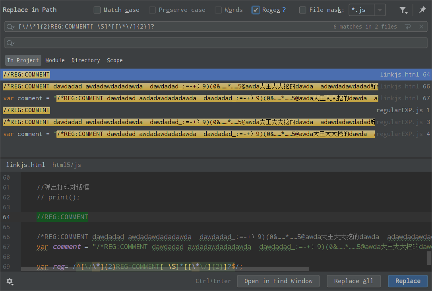Clear the search with the X icon
The width and height of the screenshot is (432, 291).
point(421,27)
